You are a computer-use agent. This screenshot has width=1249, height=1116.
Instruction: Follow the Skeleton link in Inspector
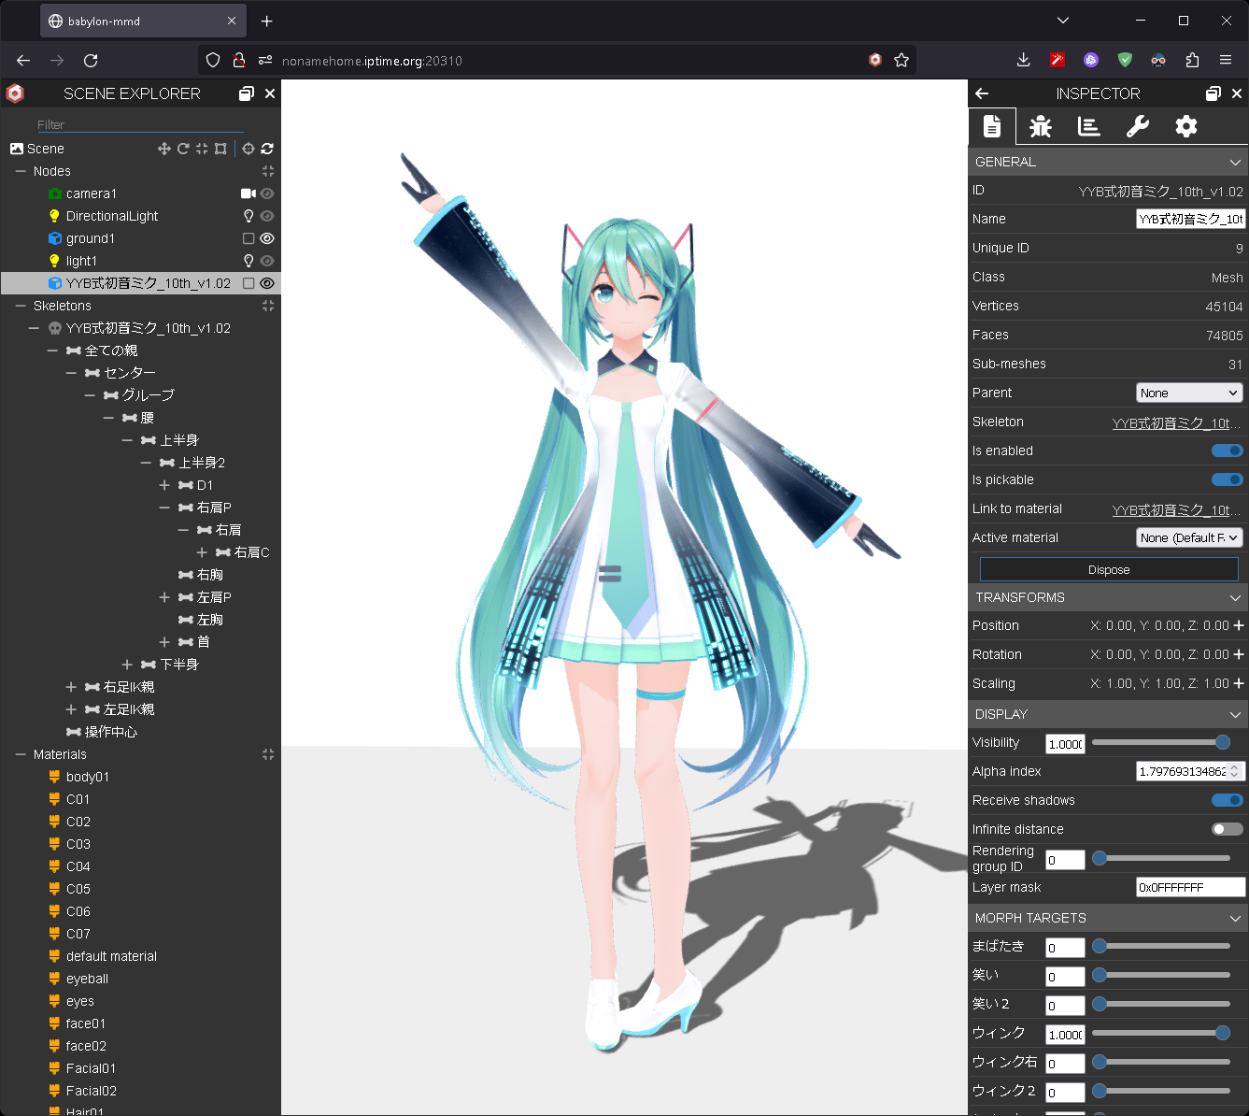point(1176,422)
